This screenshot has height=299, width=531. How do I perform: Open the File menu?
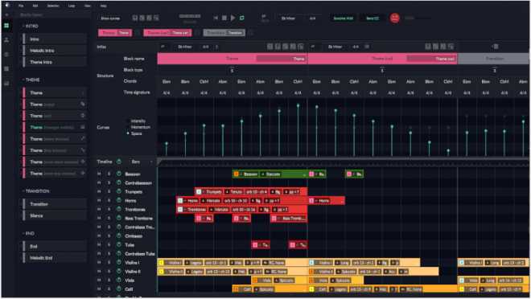[21, 6]
